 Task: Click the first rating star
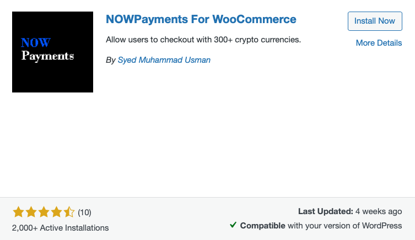18,212
